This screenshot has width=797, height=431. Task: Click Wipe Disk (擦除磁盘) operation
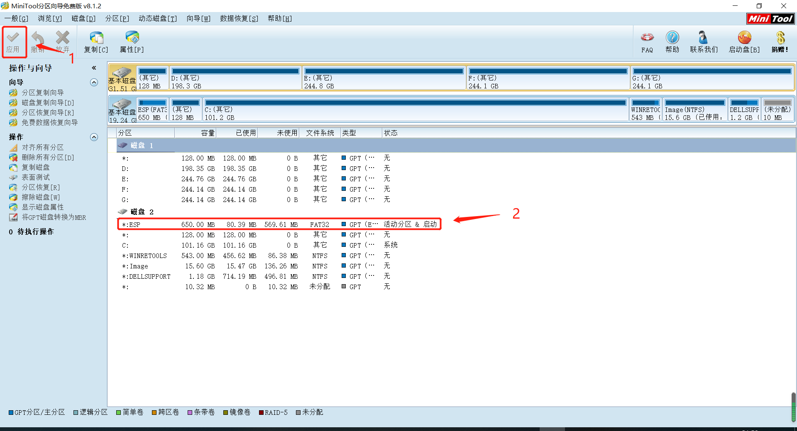click(41, 197)
